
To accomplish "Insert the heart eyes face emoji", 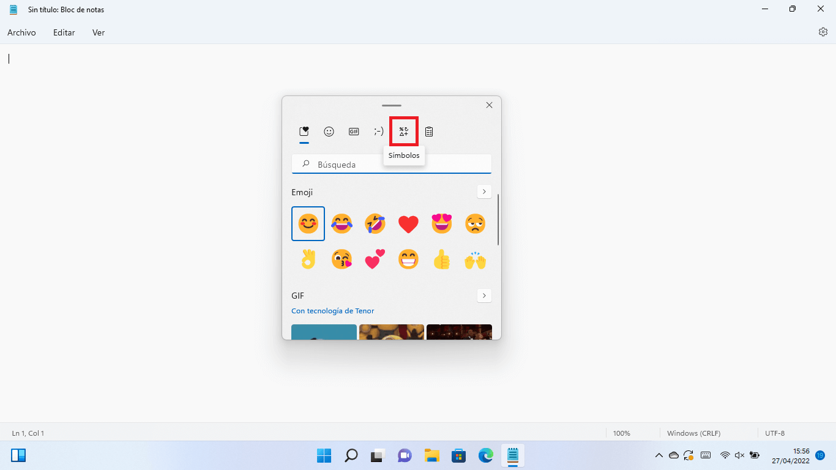I will tap(442, 224).
